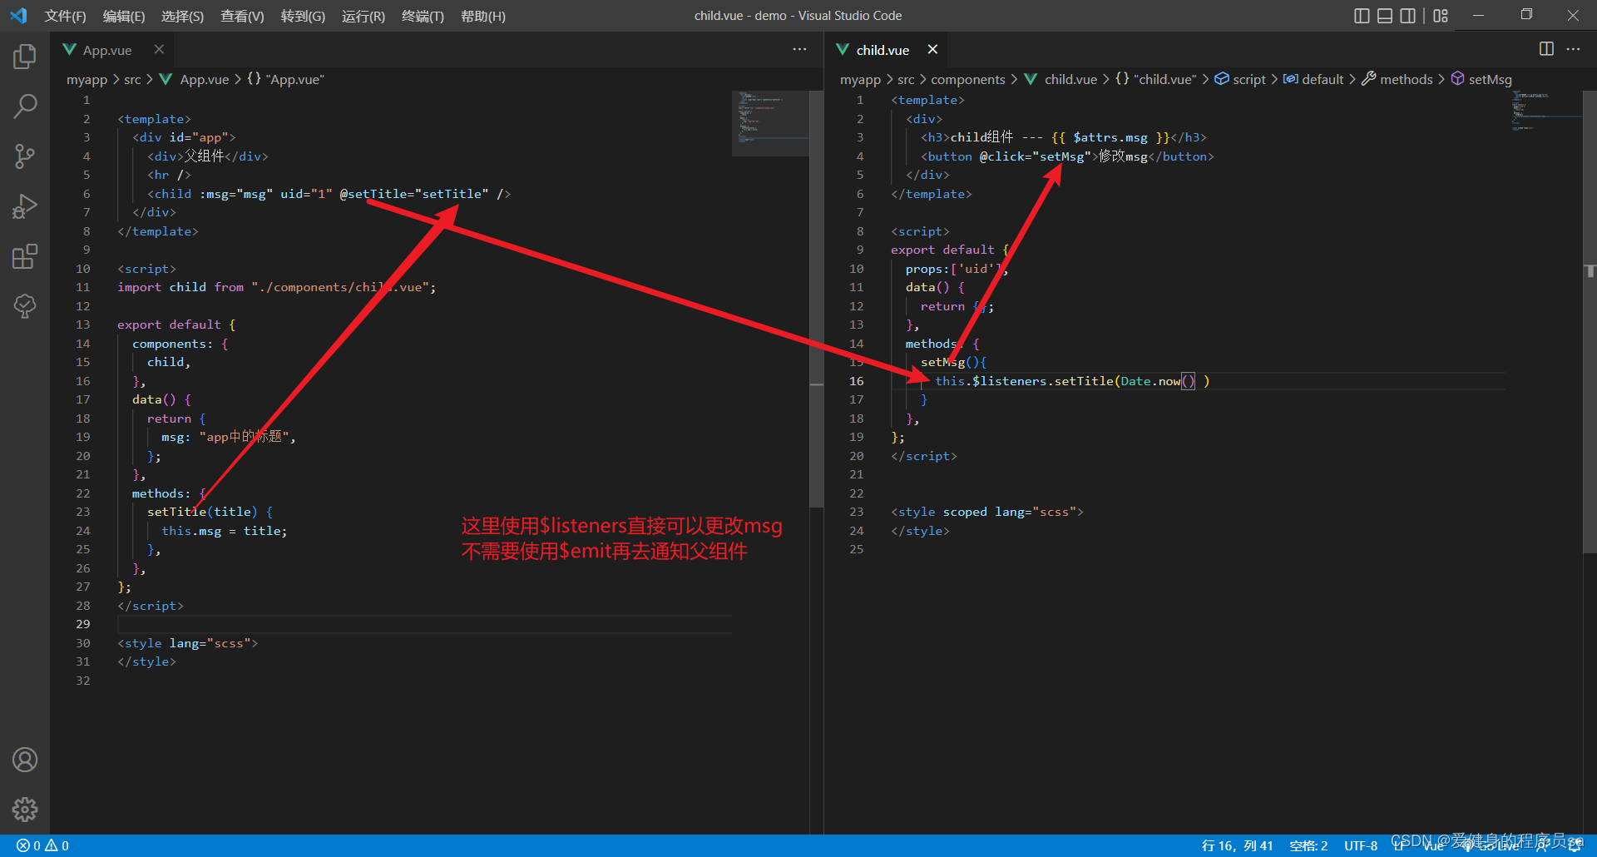The height and width of the screenshot is (857, 1597).
Task: Open the 转到(G) menu
Action: pos(303,16)
